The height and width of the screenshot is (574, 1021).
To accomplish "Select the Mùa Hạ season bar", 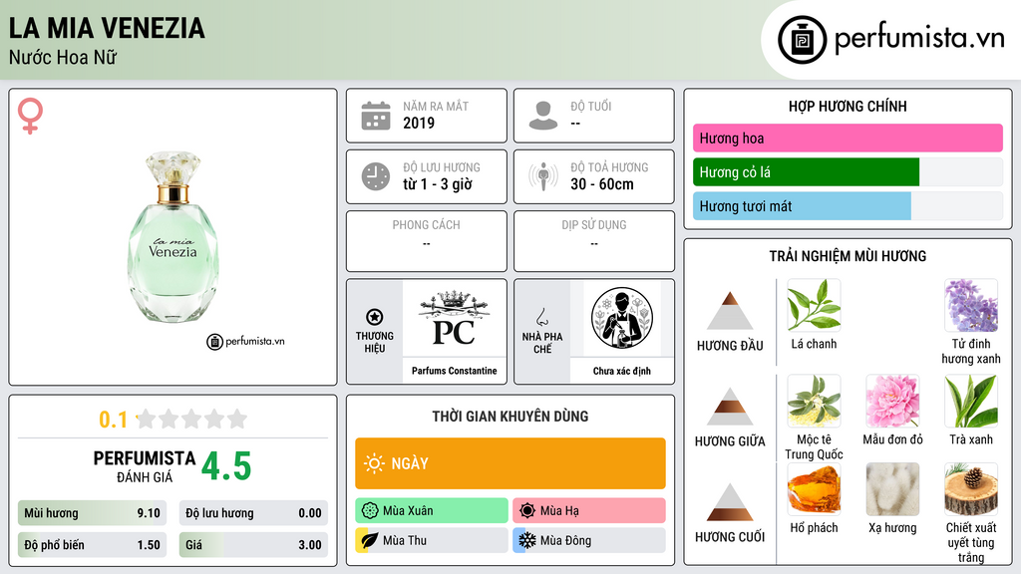I will pos(589,511).
